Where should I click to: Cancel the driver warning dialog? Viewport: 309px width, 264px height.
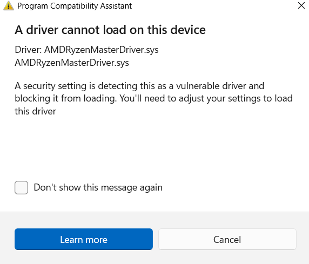tap(227, 239)
